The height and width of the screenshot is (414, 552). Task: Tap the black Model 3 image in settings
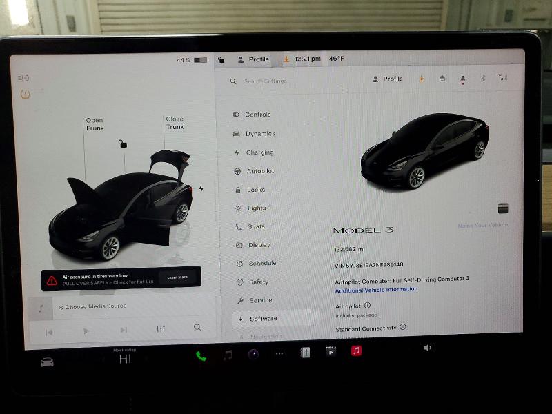pos(424,151)
